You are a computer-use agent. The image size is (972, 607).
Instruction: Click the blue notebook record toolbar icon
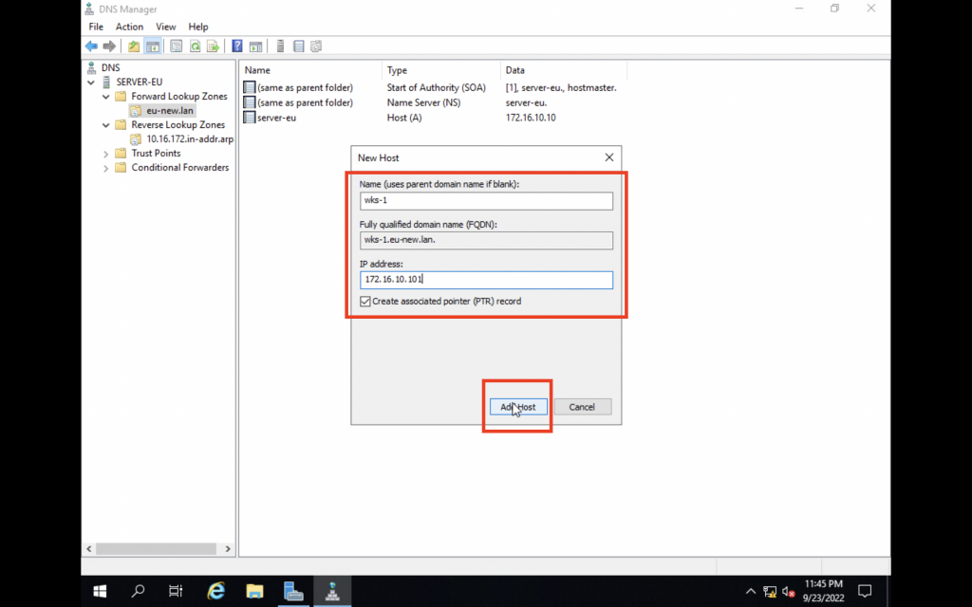[x=298, y=46]
